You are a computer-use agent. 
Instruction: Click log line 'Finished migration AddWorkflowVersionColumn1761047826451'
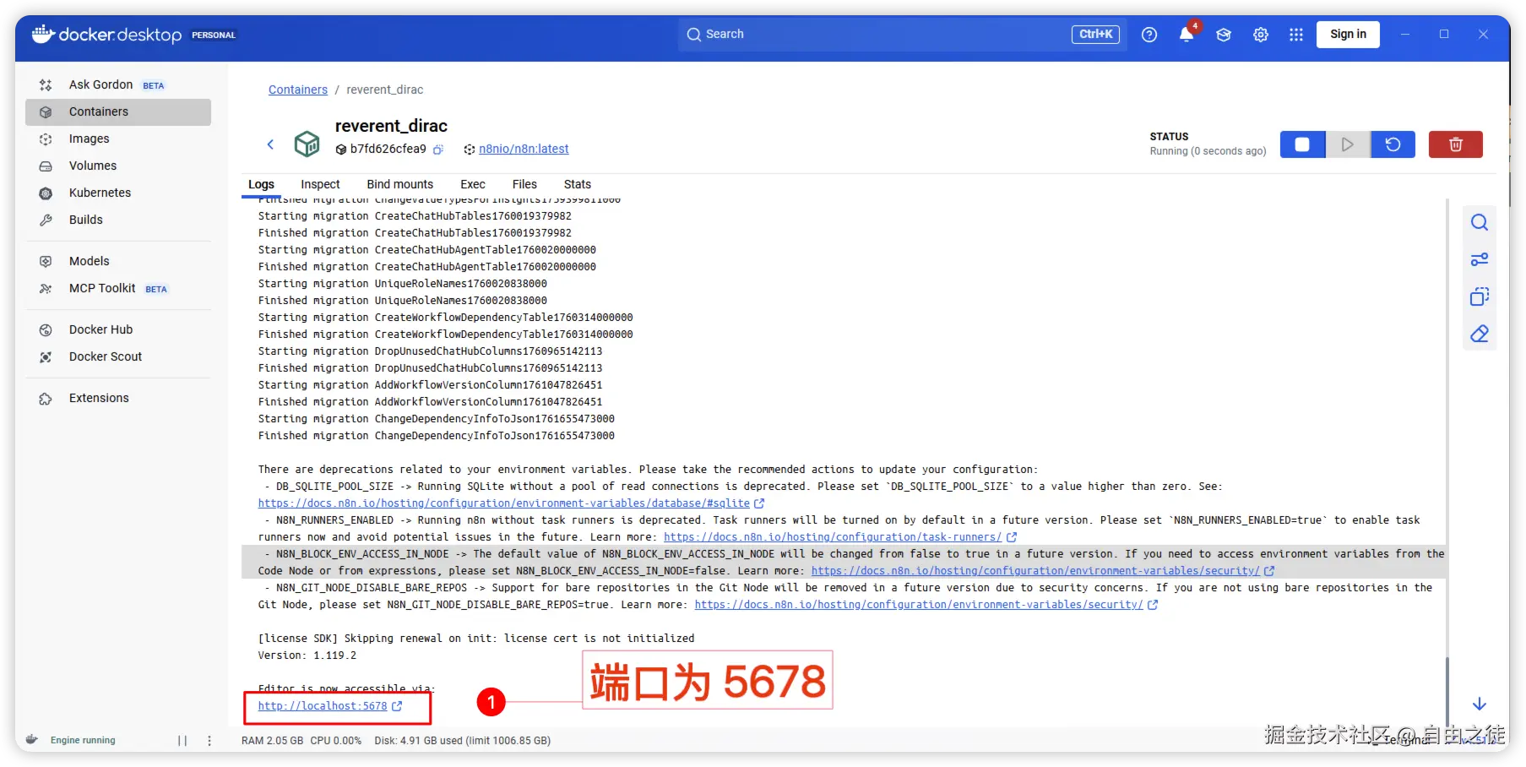pyautogui.click(x=431, y=402)
